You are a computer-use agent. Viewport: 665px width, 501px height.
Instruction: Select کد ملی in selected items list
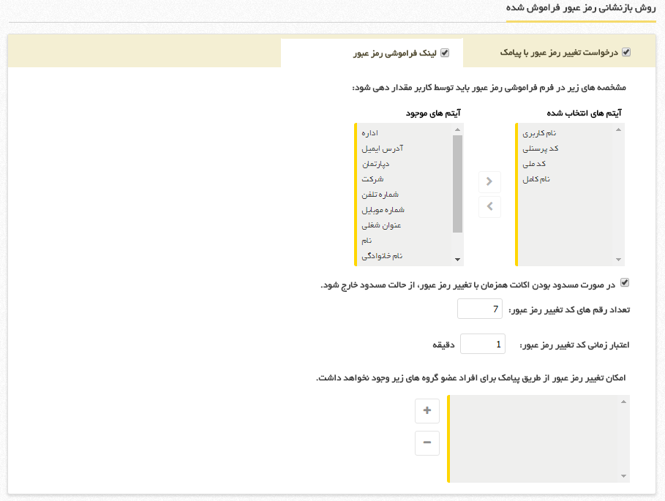point(546,164)
